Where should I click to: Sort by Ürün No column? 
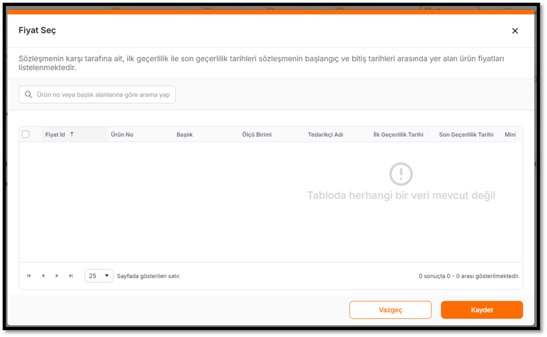(122, 135)
